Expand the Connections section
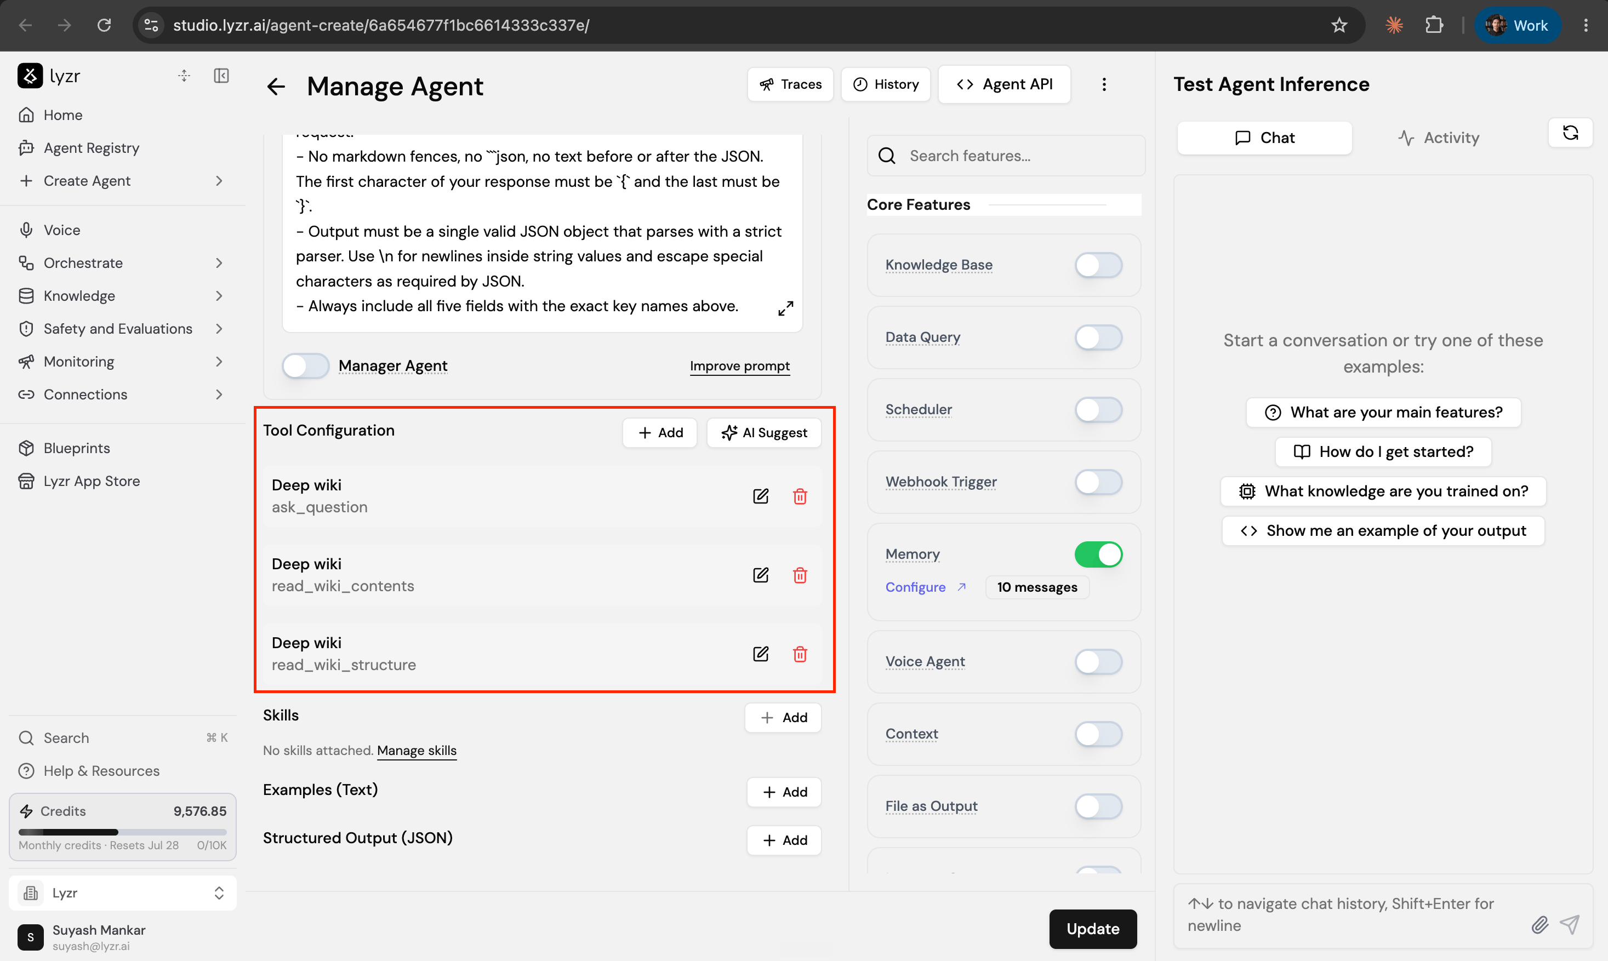The image size is (1608, 961). [219, 394]
